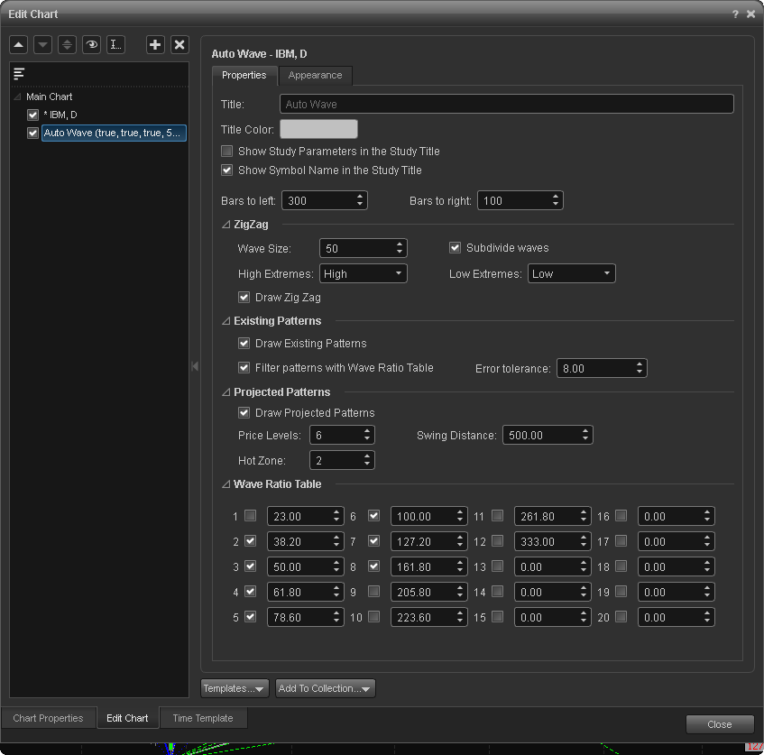Viewport: 764px width, 755px height.
Task: Select the Edit Chart bottom tab
Action: pyautogui.click(x=127, y=718)
